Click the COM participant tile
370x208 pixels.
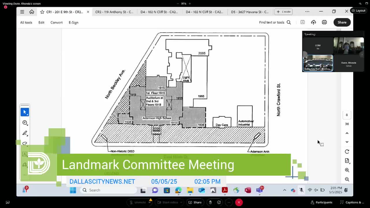pyautogui.click(x=318, y=46)
